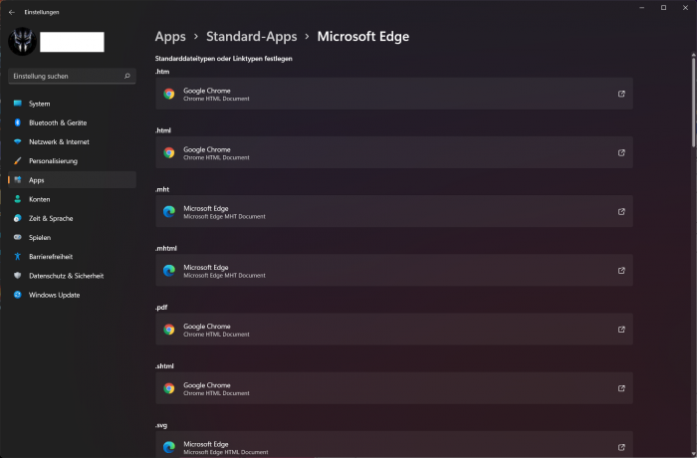The height and width of the screenshot is (458, 697).
Task: Click the Bluetooth icon in sidebar
Action: [x=18, y=122]
